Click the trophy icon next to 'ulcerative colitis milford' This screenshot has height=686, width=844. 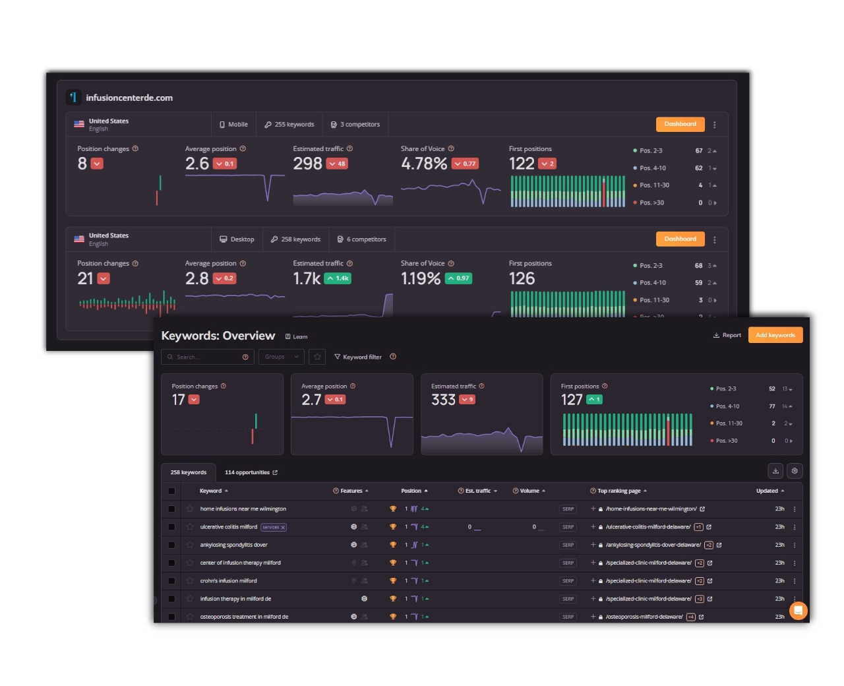tap(393, 526)
